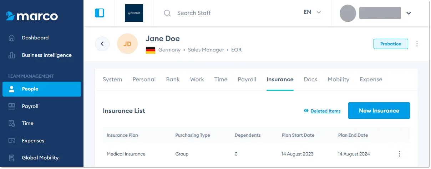Select the Insurance tab
The image size is (431, 169).
(x=280, y=80)
